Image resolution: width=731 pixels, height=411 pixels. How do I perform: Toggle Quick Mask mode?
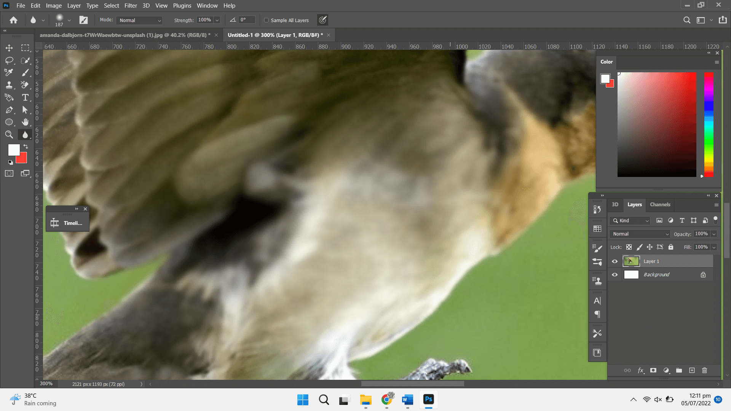(9, 174)
